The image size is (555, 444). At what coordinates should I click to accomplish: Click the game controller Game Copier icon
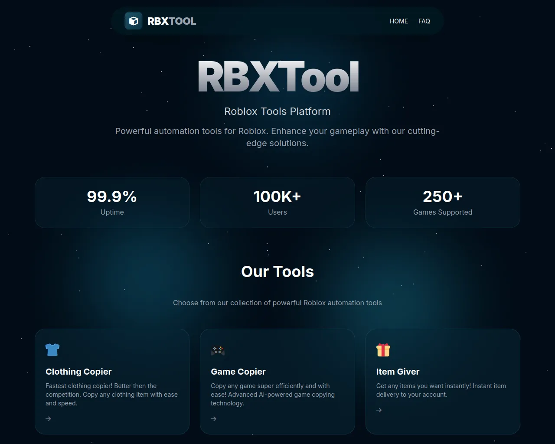click(x=218, y=350)
